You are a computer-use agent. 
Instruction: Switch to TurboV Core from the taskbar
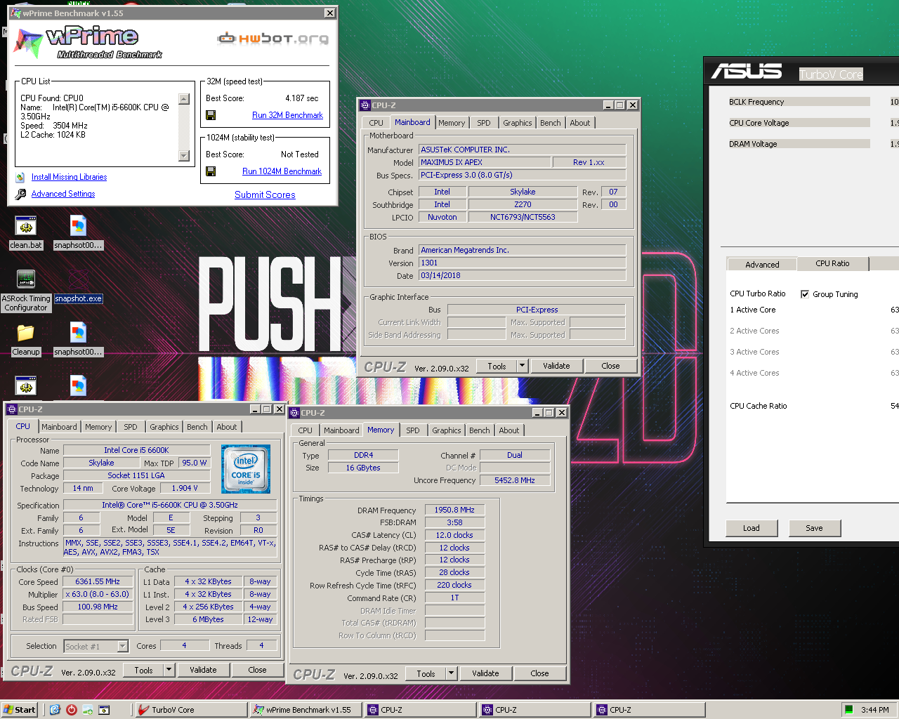point(190,710)
